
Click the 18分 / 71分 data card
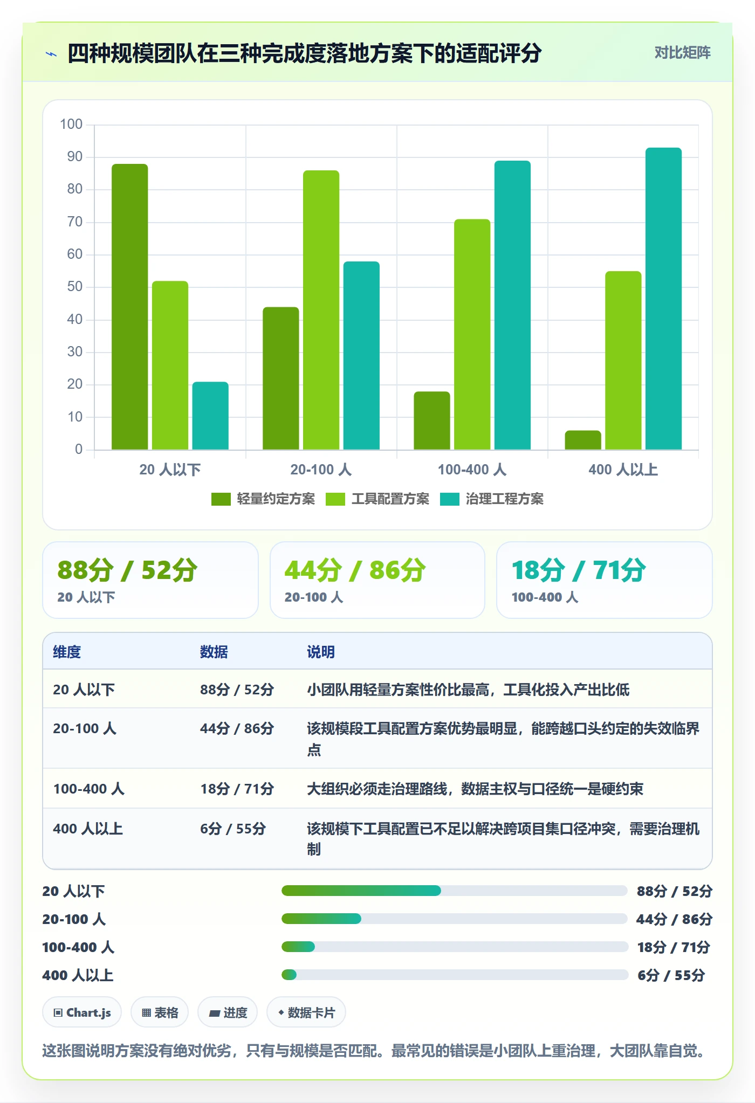click(605, 580)
